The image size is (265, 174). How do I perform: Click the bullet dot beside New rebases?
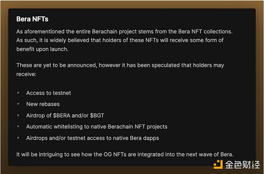coord(18,104)
